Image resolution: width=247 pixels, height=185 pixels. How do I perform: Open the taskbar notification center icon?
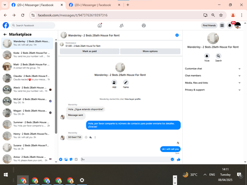pos(239,175)
